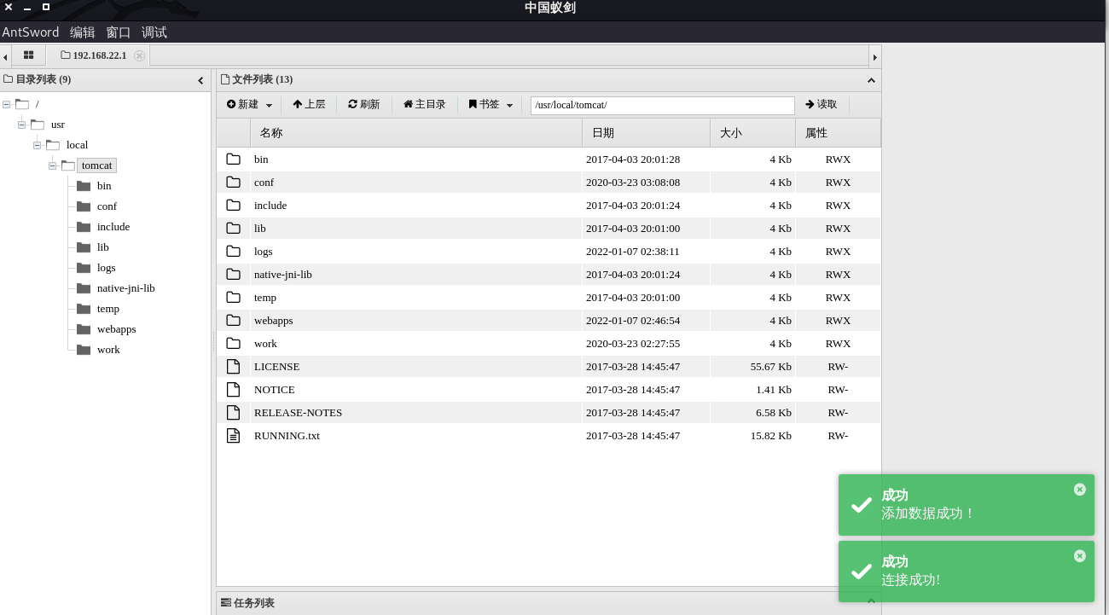Select the logs folder in the directory tree
The height and width of the screenshot is (615, 1109).
pyautogui.click(x=107, y=268)
